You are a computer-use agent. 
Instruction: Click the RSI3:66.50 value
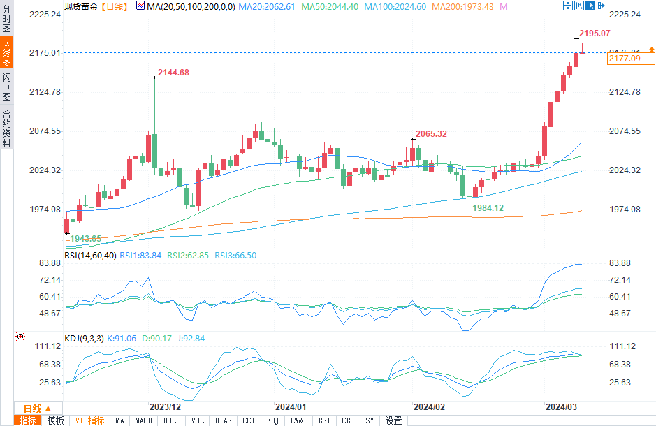pyautogui.click(x=235, y=255)
